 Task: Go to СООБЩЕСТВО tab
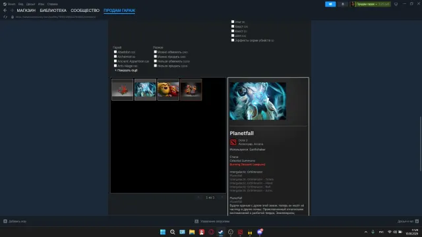click(x=85, y=11)
